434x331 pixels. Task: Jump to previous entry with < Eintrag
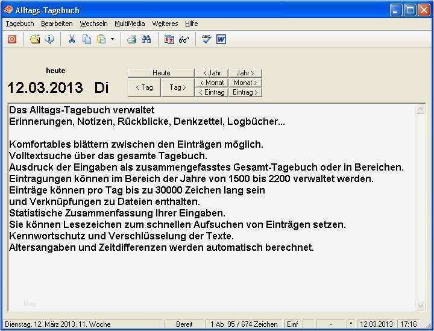[x=212, y=92]
